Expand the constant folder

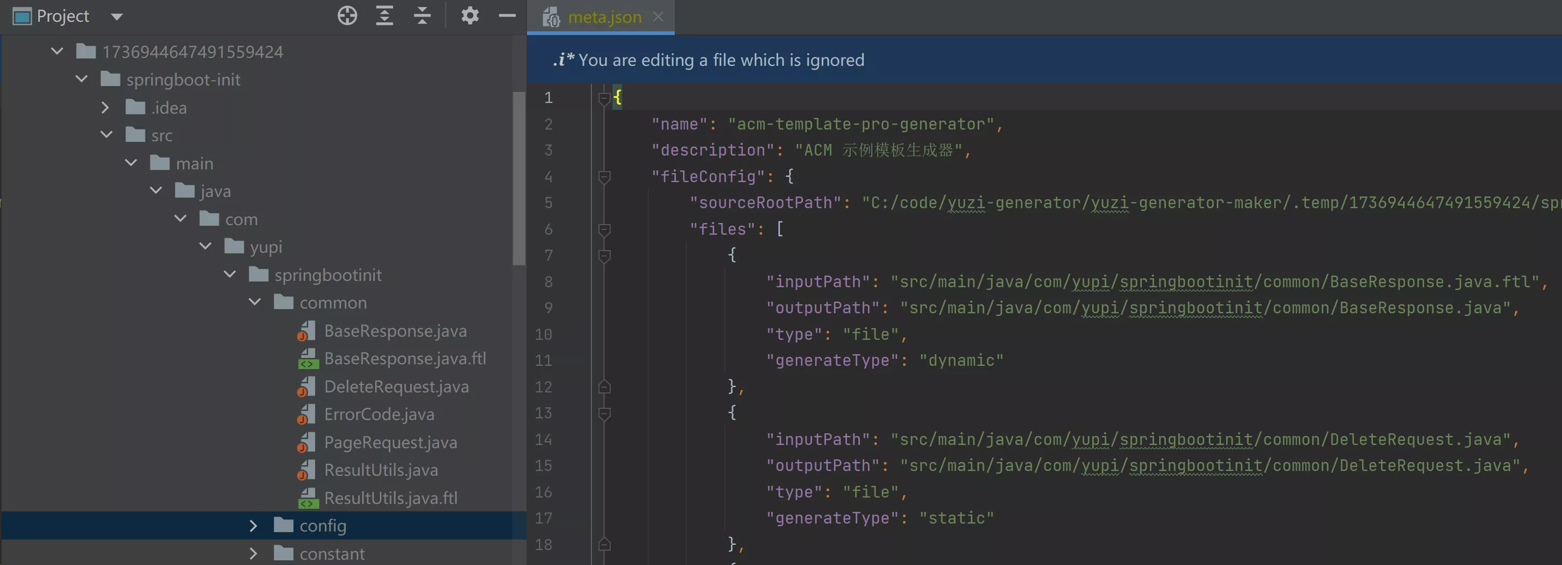(x=253, y=553)
